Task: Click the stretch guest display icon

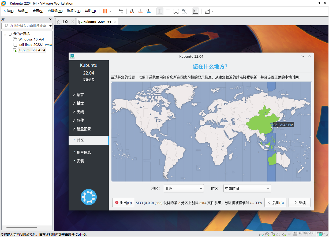Action: point(207,11)
